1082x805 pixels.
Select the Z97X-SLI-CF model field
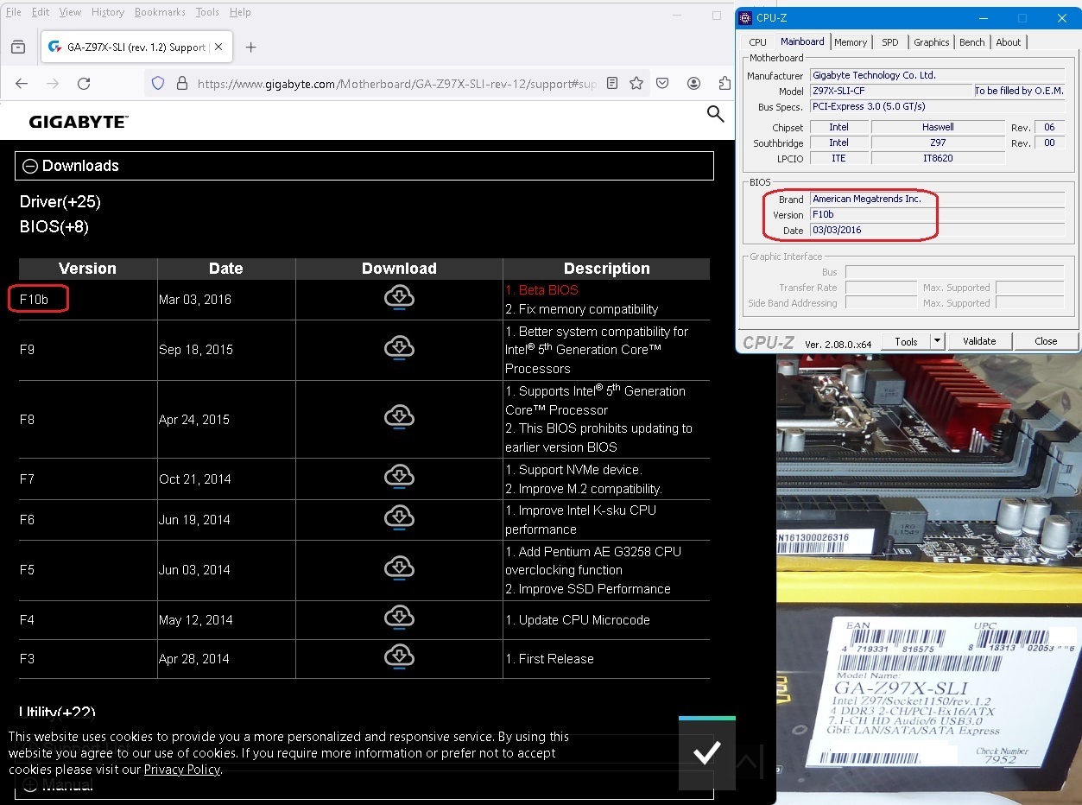point(890,91)
